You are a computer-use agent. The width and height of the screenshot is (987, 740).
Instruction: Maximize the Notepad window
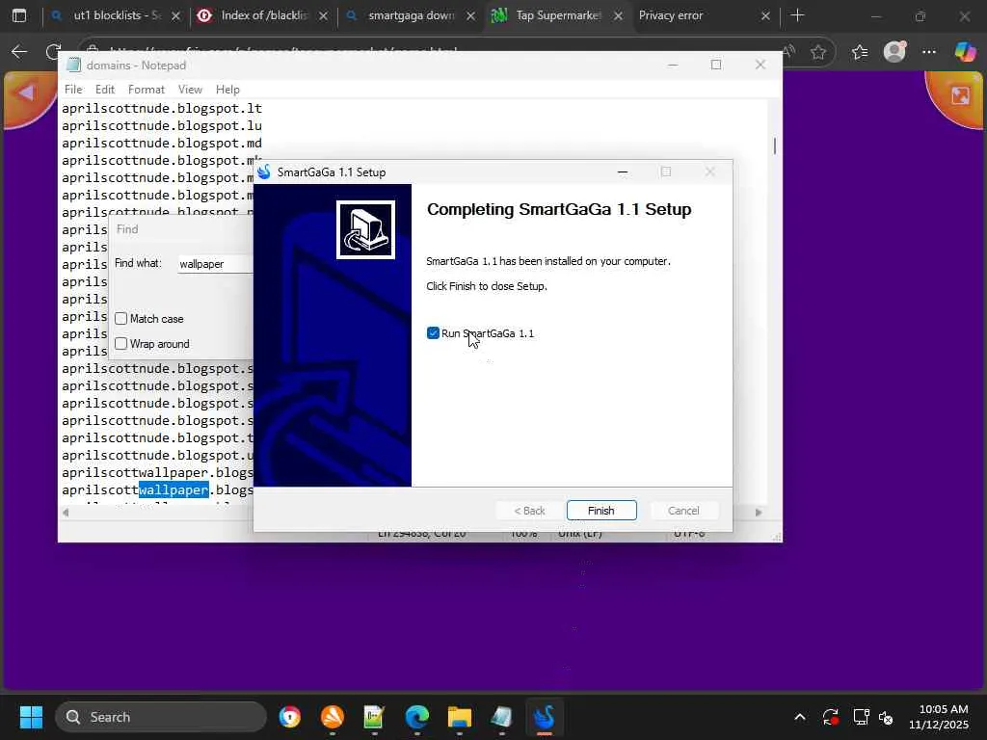(x=716, y=65)
